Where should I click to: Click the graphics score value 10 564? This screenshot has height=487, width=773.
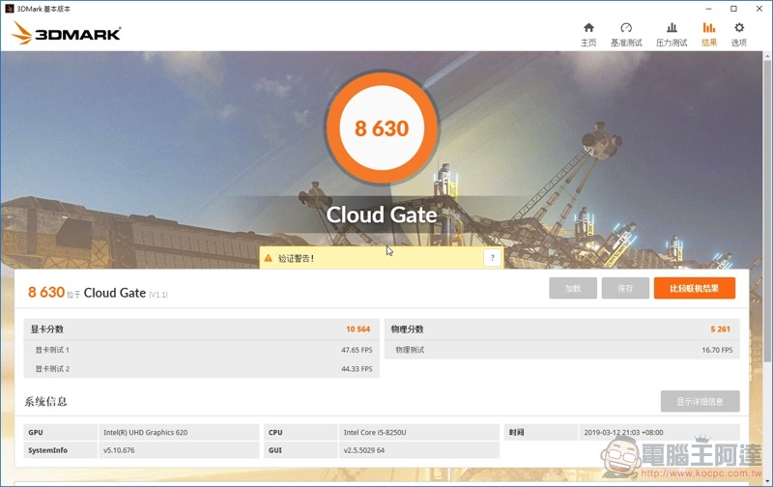tap(358, 329)
